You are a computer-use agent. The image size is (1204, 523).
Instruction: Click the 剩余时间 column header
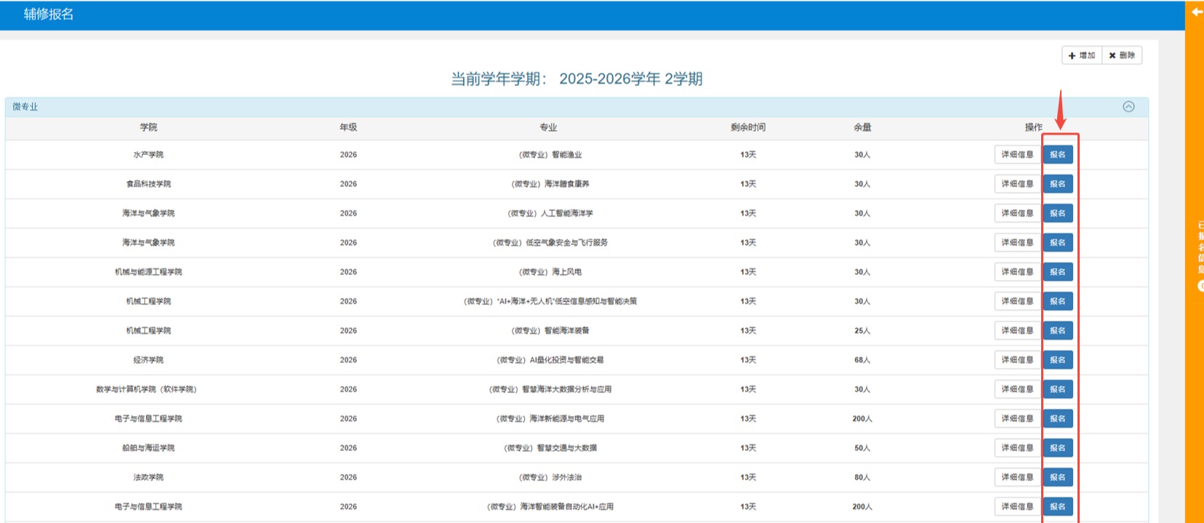tap(748, 127)
